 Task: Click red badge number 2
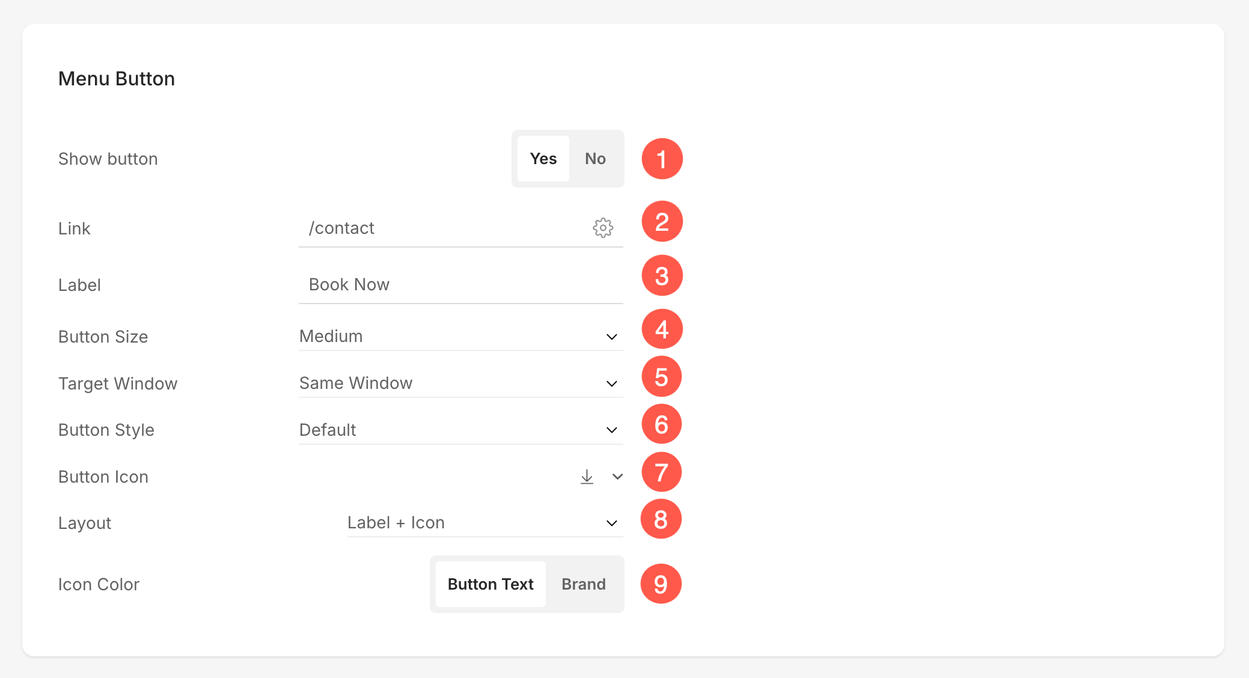click(662, 222)
